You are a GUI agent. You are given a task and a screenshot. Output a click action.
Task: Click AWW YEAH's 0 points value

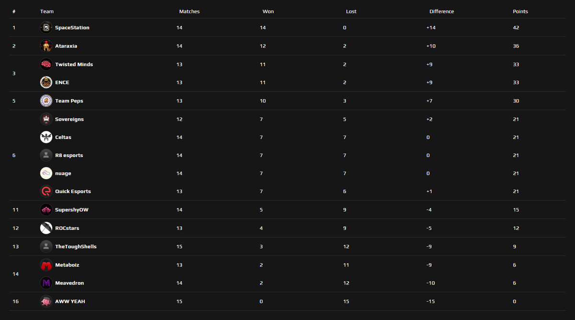click(514, 301)
